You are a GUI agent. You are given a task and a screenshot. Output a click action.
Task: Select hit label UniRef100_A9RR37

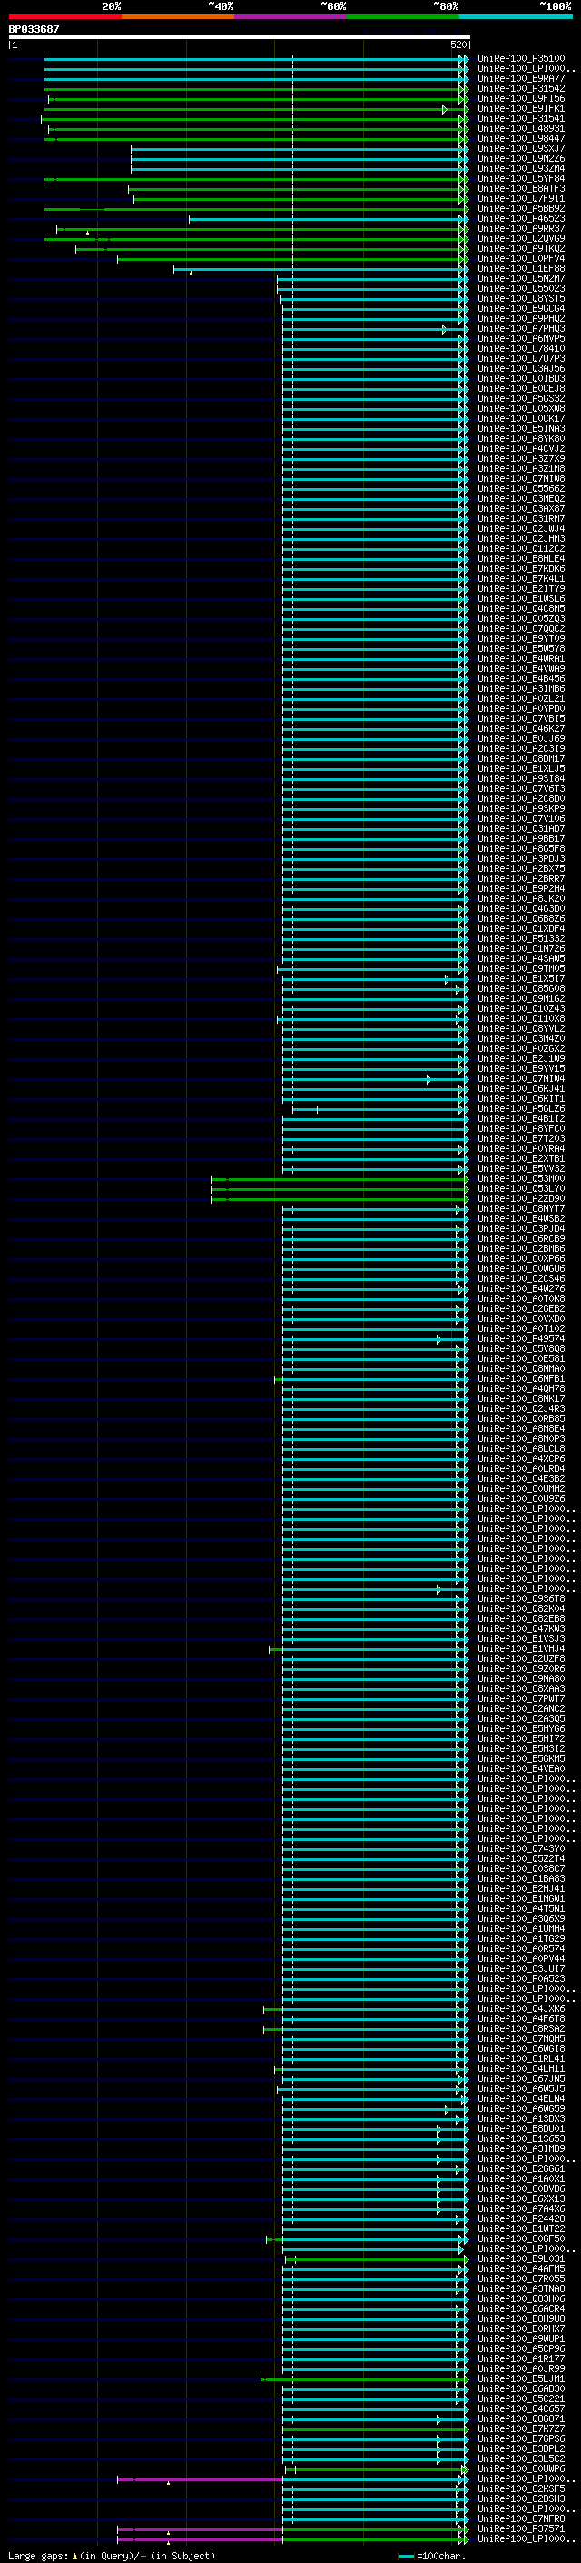tap(521, 229)
